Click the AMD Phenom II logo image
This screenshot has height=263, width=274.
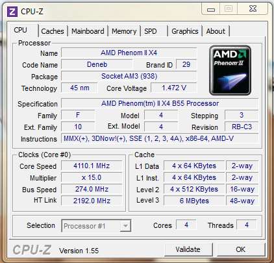[230, 70]
